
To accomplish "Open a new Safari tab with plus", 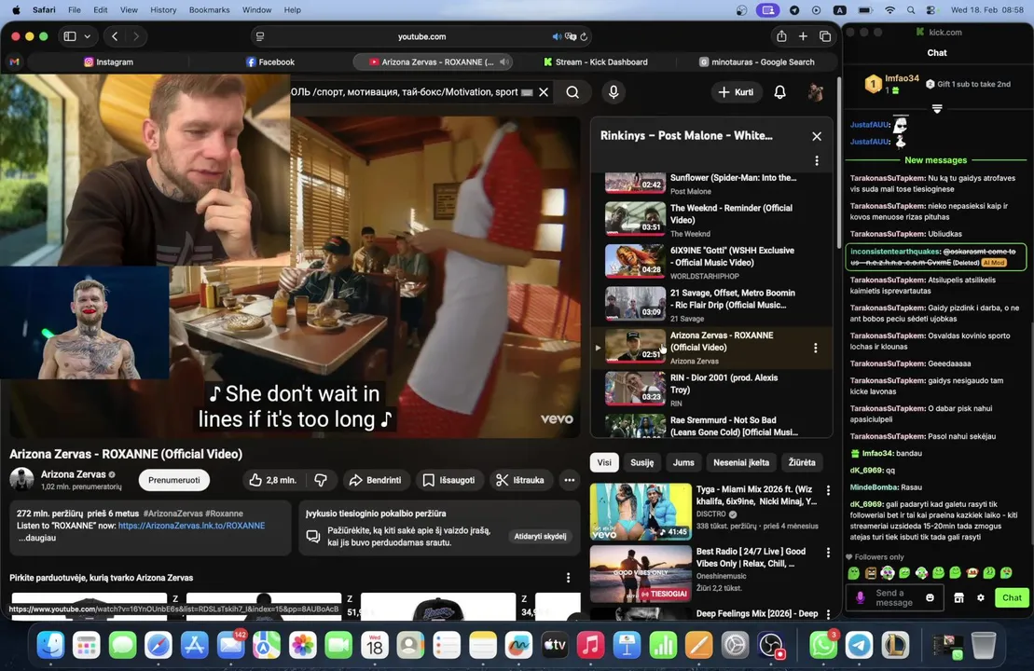I will point(803,36).
